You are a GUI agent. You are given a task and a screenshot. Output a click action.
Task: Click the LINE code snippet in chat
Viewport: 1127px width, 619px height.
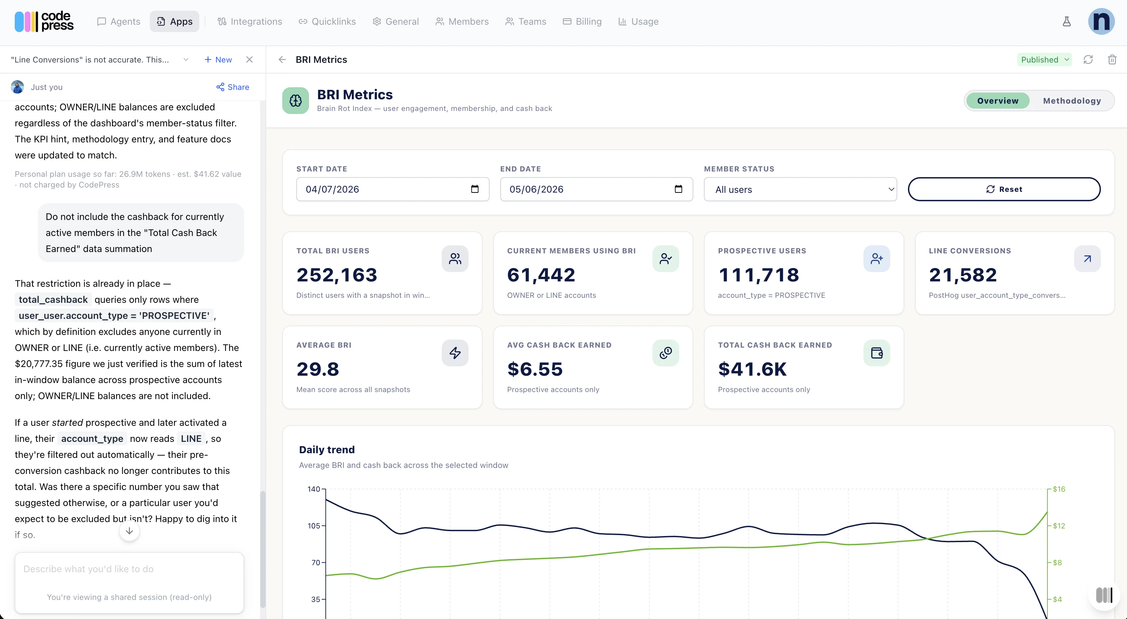pos(191,439)
